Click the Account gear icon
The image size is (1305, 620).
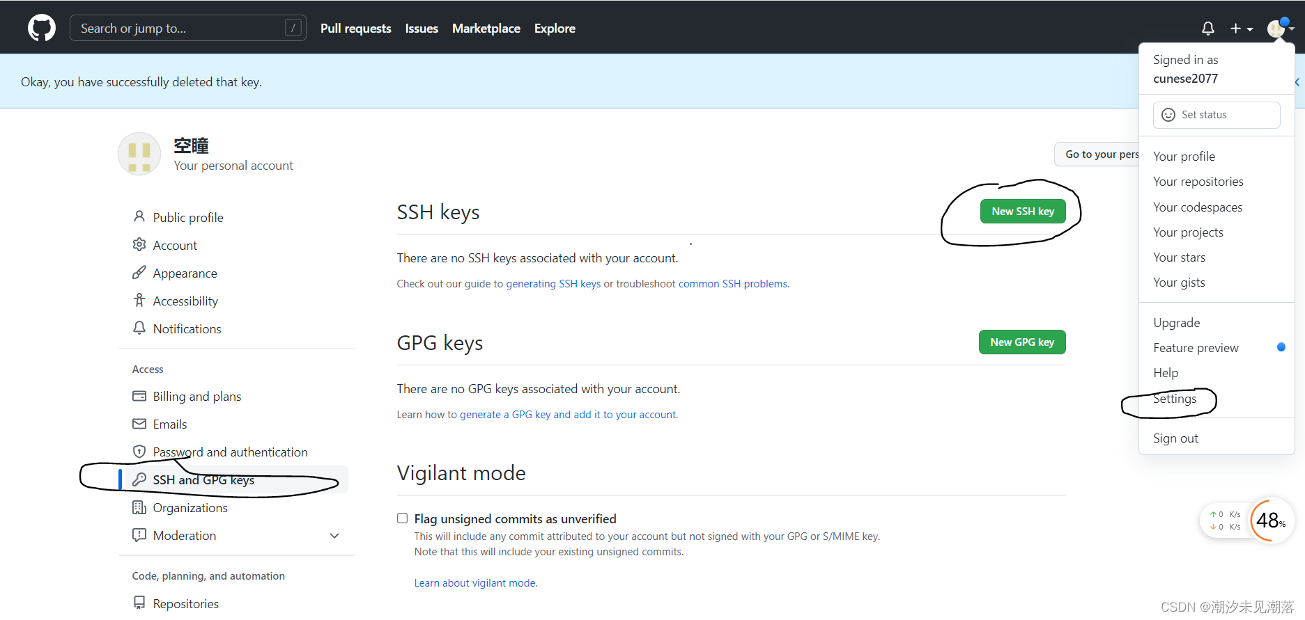[x=139, y=245]
